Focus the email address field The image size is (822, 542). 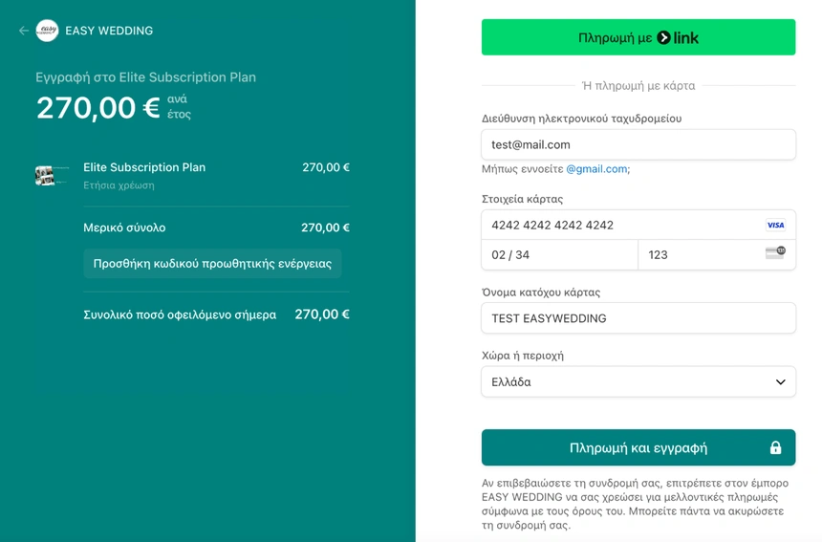[x=638, y=144]
